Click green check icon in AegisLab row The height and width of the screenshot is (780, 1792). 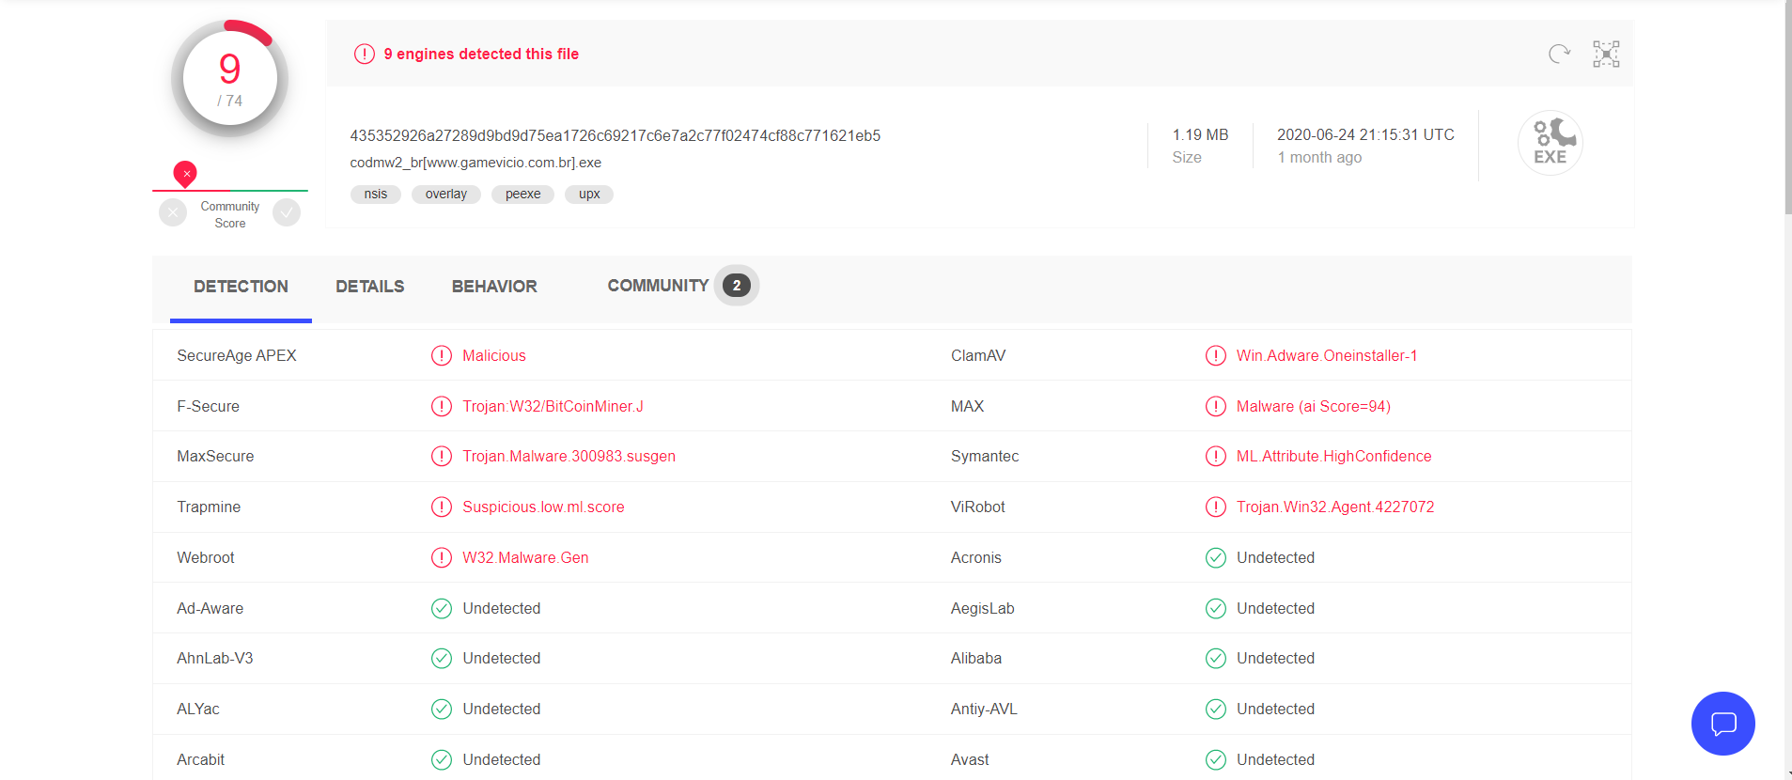[1216, 608]
